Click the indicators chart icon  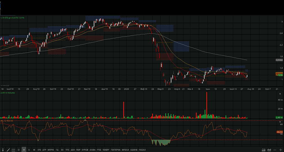coord(263,150)
